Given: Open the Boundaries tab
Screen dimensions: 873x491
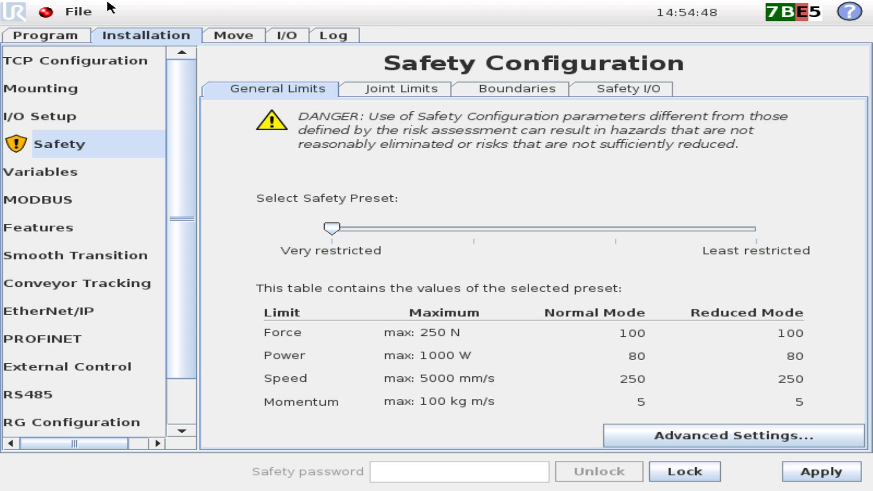Looking at the screenshot, I should (517, 89).
